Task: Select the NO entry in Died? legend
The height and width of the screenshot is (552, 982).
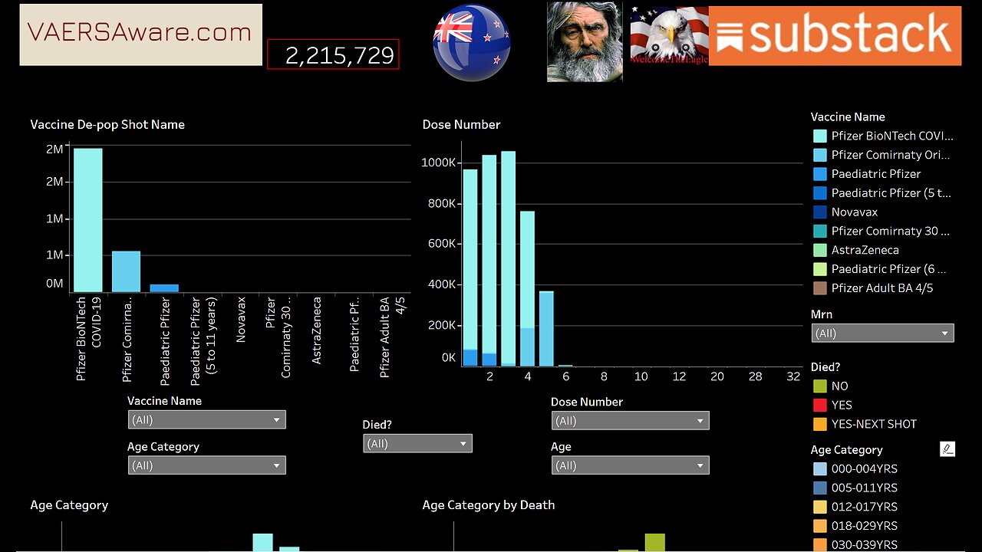Action: [831, 386]
